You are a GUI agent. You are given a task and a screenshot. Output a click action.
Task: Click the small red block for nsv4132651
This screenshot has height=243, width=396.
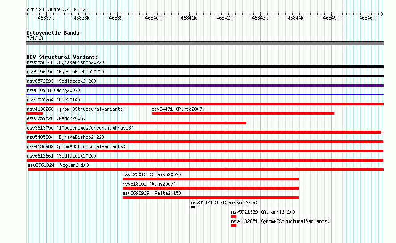click(x=234, y=226)
